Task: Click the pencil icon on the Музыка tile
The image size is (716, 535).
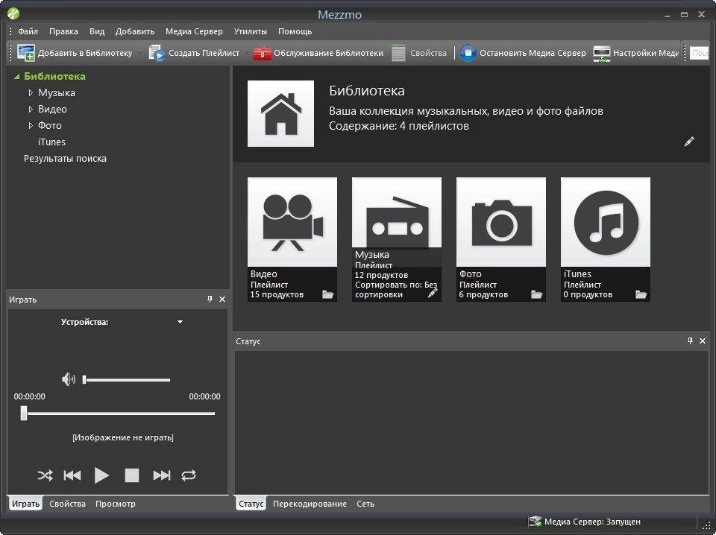Action: [x=433, y=293]
